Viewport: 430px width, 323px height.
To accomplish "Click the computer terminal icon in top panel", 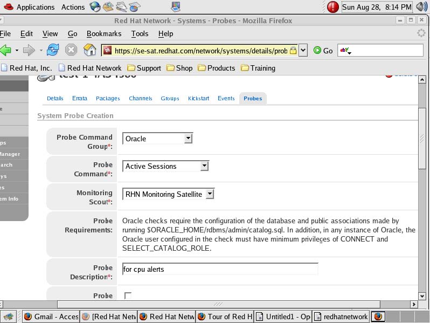I will pos(176,6).
